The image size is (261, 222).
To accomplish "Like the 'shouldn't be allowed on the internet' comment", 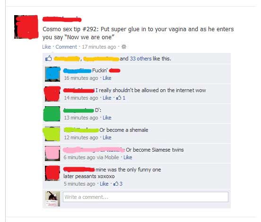I will [107, 98].
